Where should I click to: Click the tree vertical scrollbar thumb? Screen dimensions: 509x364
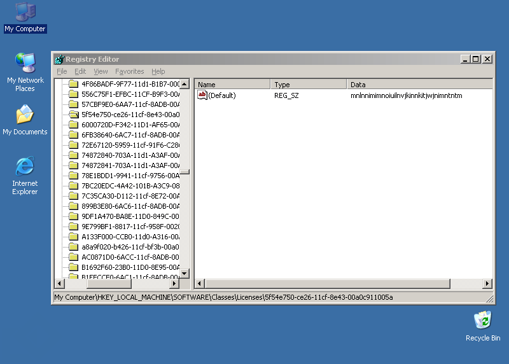[x=185, y=172]
